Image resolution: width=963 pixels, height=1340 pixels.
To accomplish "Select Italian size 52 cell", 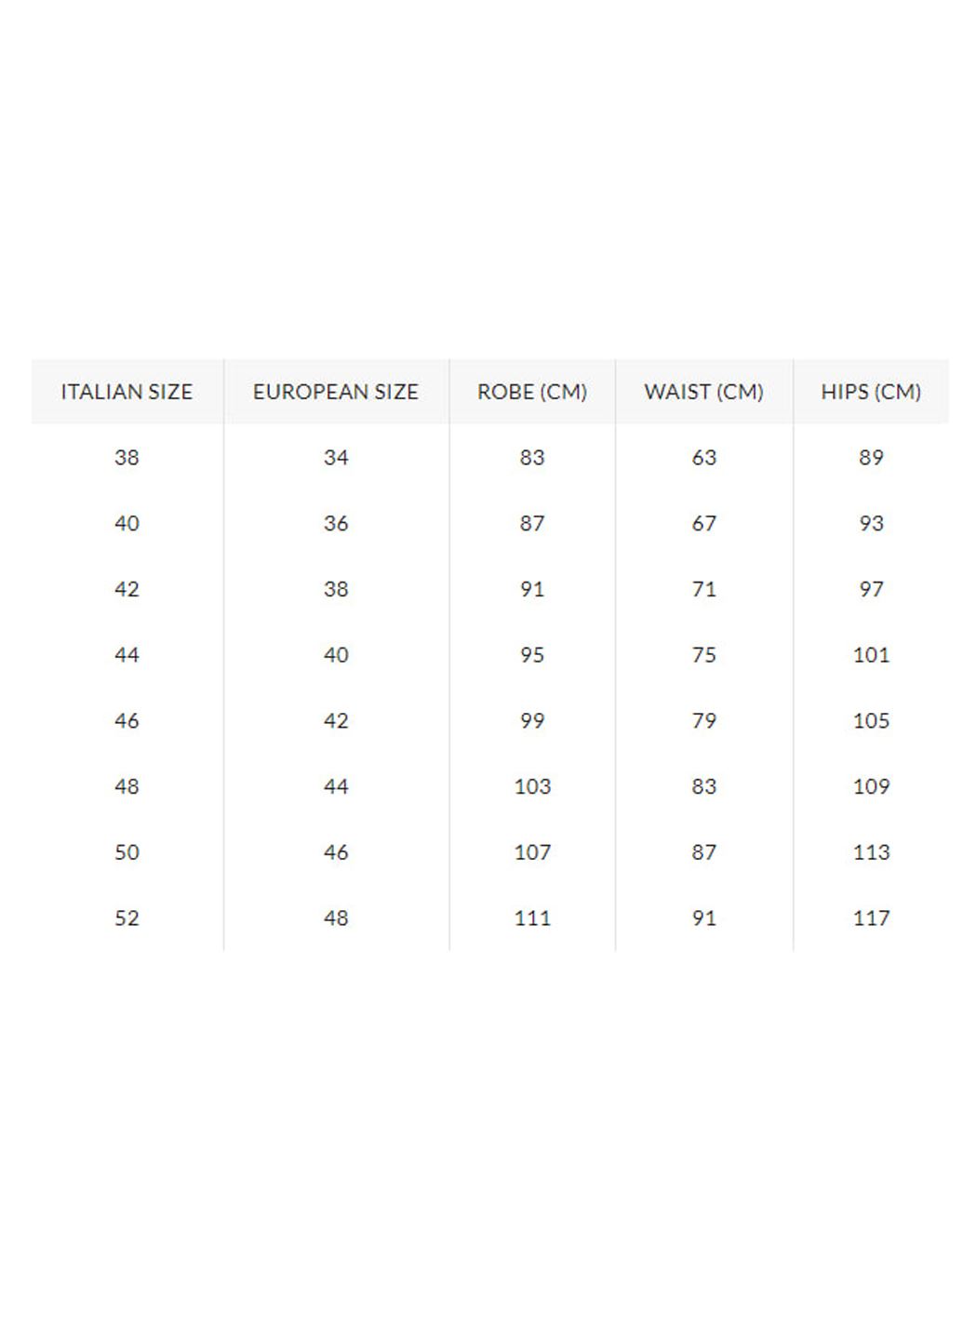I will [127, 918].
